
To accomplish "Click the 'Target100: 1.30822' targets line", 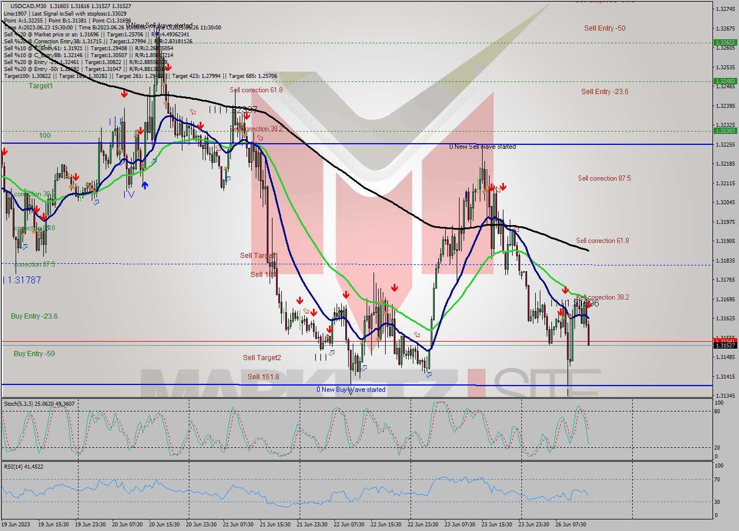I will pyautogui.click(x=141, y=76).
